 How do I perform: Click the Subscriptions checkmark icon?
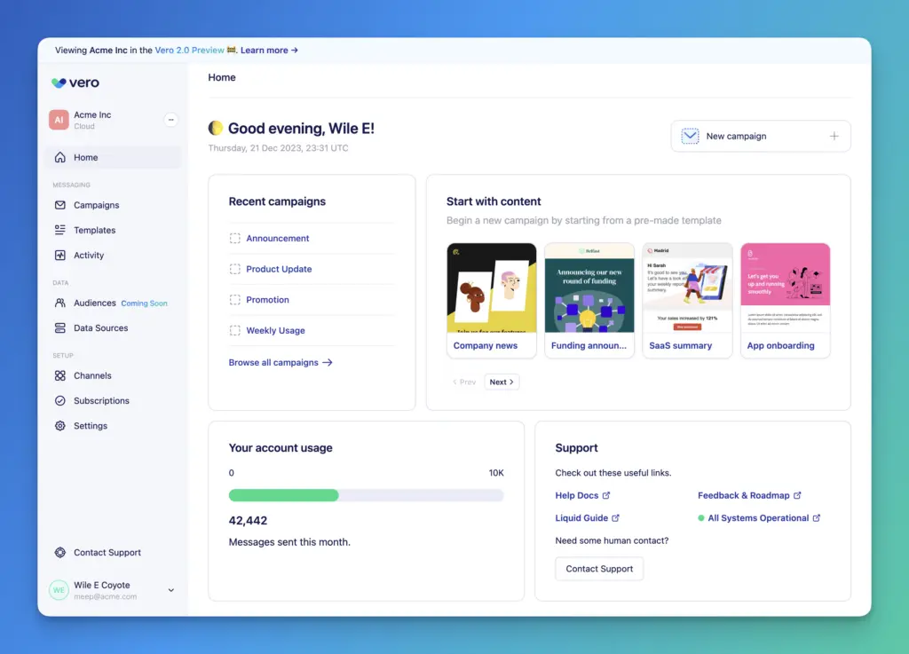(x=60, y=401)
